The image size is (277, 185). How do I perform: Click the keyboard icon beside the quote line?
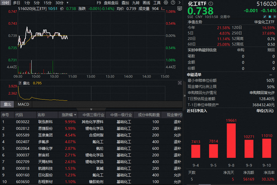pos(180,8)
